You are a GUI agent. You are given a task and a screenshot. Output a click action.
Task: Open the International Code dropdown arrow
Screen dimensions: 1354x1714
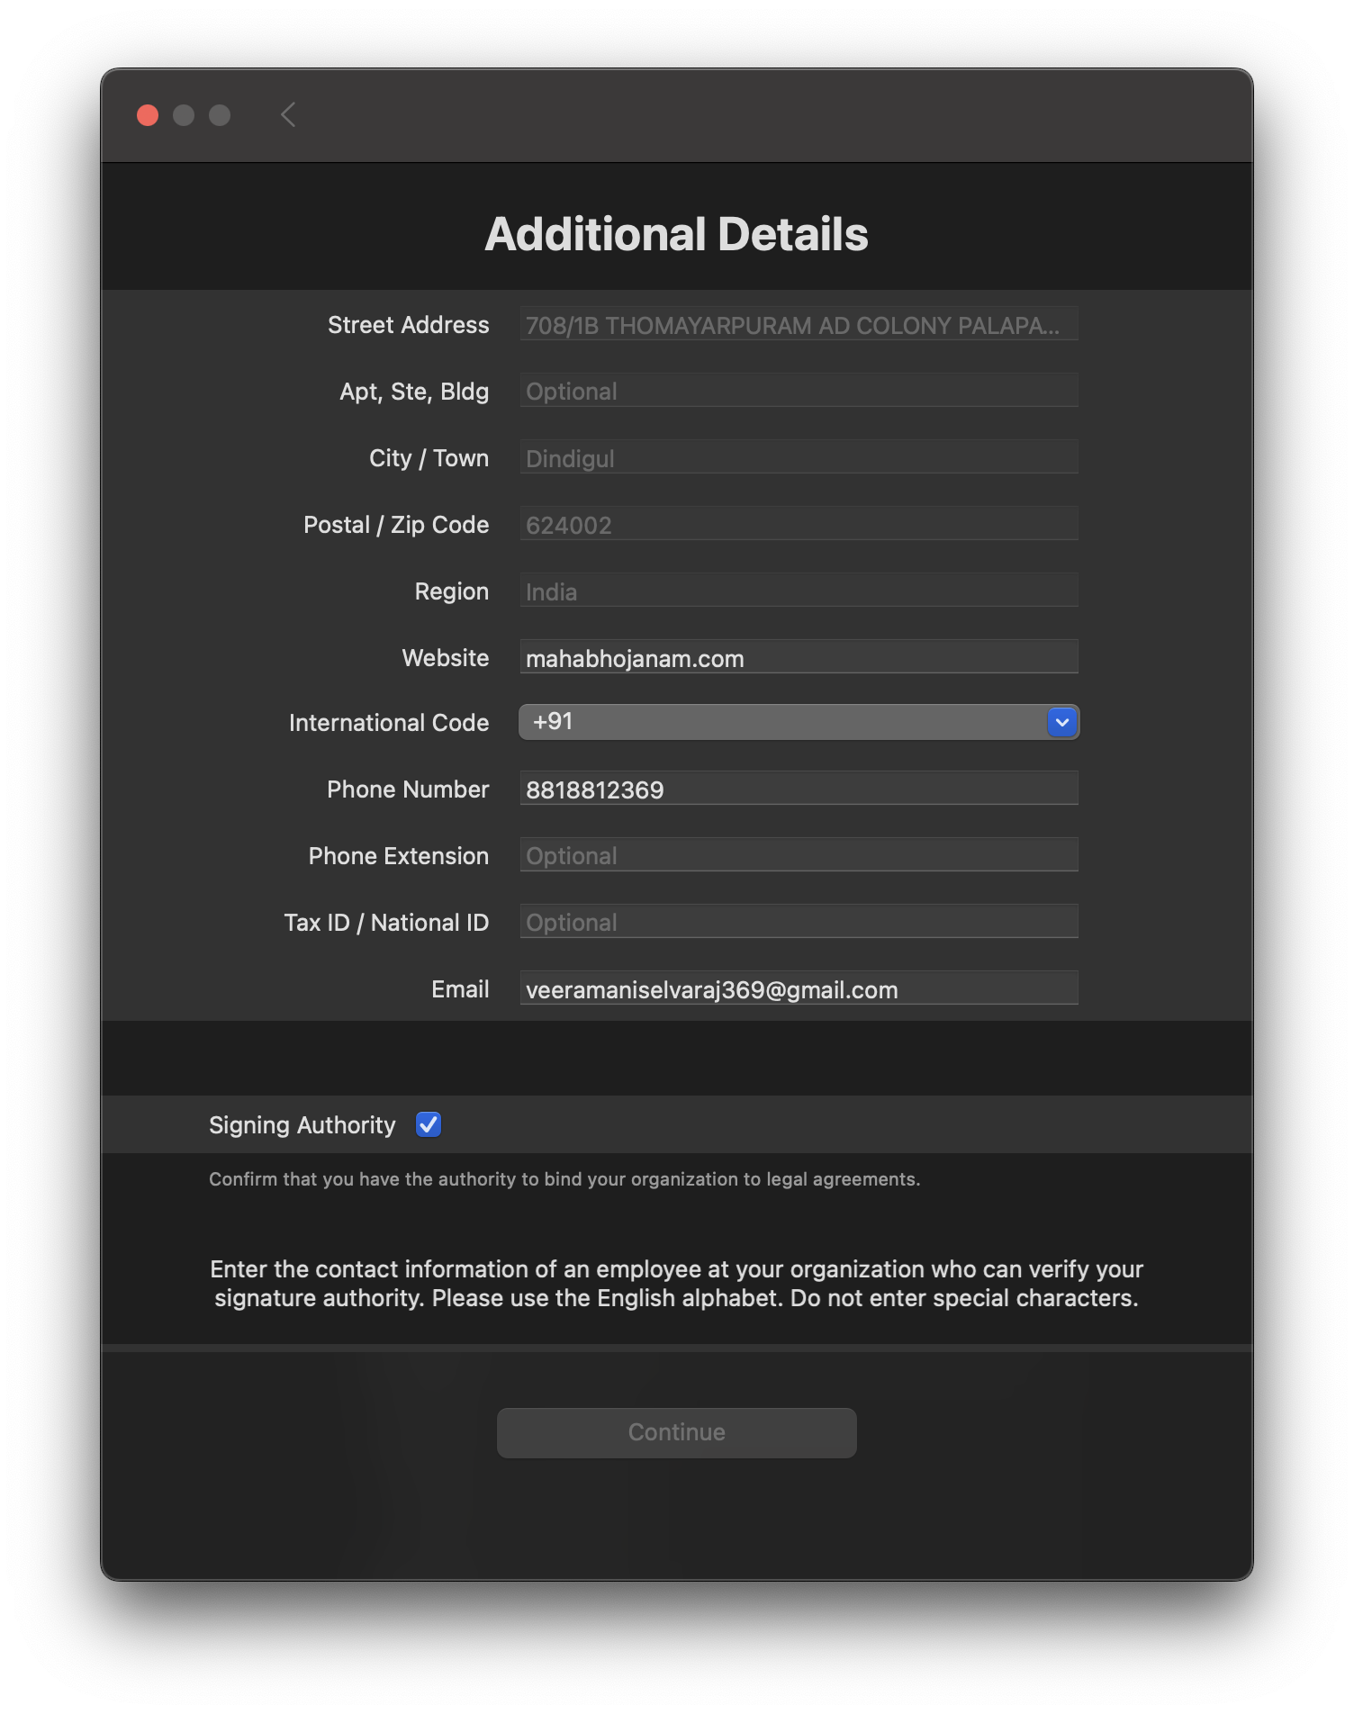coord(1062,722)
